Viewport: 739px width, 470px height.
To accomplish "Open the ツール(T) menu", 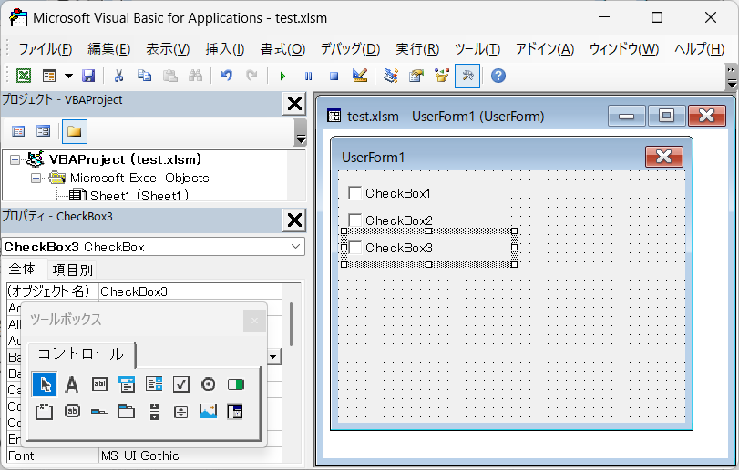I will [477, 48].
